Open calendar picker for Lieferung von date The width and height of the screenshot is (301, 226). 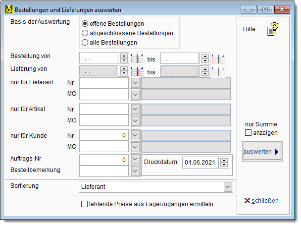136,71
